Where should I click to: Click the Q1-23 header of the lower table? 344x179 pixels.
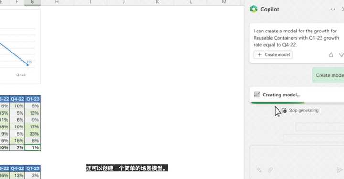click(32, 168)
